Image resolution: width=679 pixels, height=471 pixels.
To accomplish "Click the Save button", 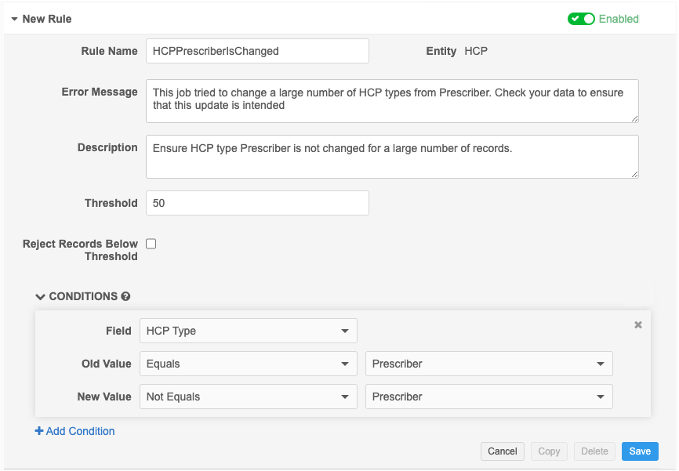I will [x=640, y=451].
